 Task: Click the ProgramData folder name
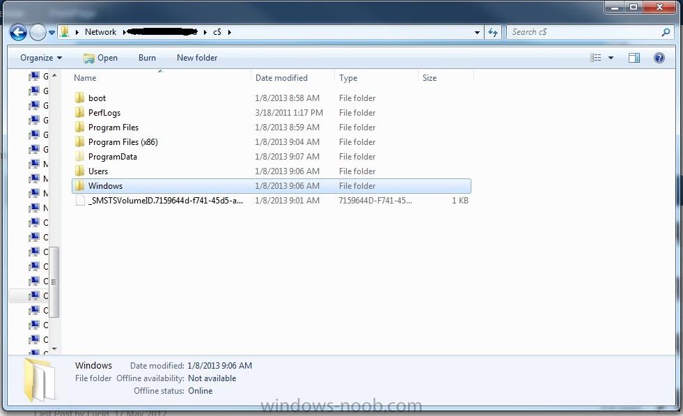[x=112, y=157]
